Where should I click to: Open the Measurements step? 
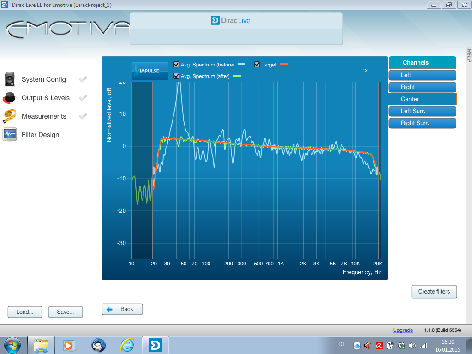pyautogui.click(x=44, y=116)
